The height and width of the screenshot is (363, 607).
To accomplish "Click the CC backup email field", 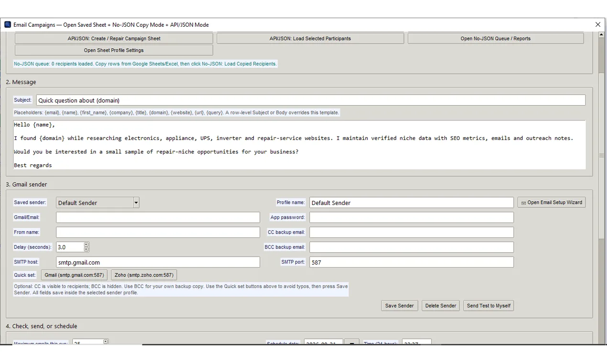I will tap(412, 232).
